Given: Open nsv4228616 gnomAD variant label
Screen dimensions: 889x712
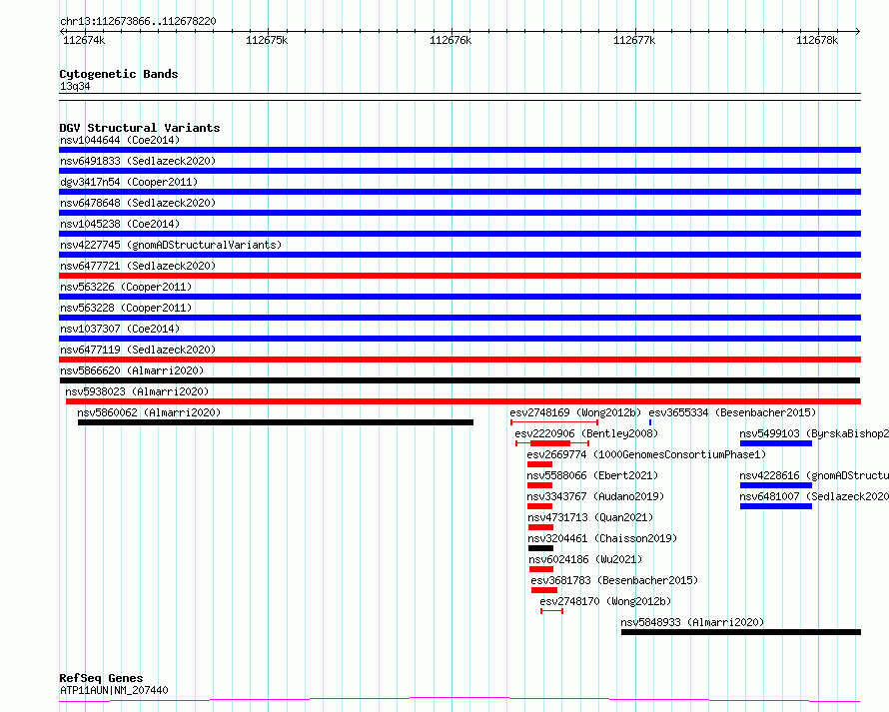Looking at the screenshot, I should (814, 475).
